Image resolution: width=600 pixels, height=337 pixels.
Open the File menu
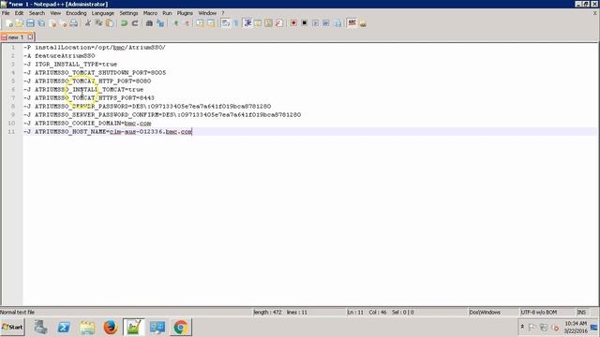(x=6, y=13)
